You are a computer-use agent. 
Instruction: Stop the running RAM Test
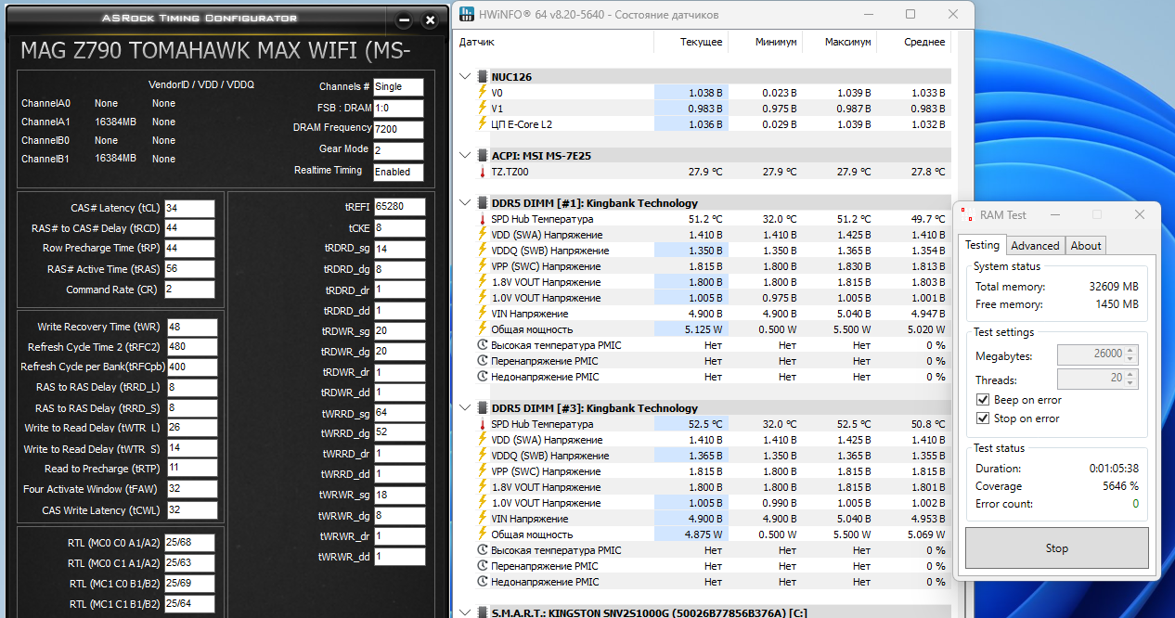pos(1056,548)
